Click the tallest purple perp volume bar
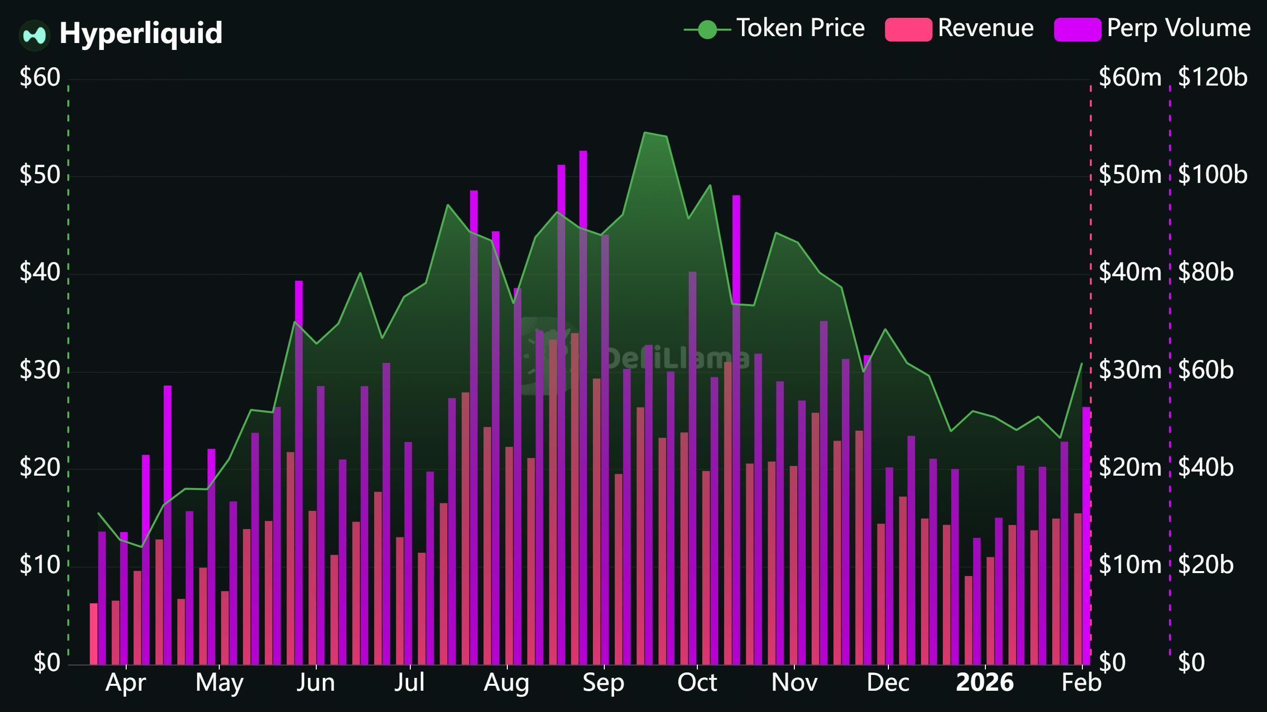Screen dimensions: 1267x712 pos(583,188)
